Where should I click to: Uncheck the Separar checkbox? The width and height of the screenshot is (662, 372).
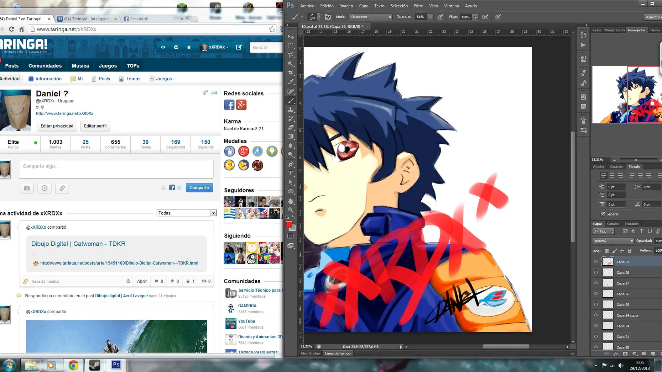click(x=603, y=214)
